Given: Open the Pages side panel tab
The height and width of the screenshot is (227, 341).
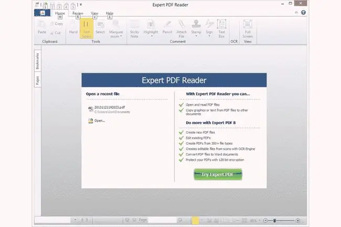Looking at the screenshot, I should tap(37, 80).
